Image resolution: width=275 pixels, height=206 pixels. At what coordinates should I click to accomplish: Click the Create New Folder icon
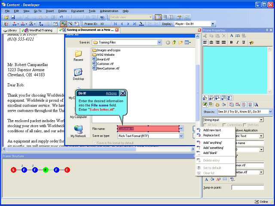pyautogui.click(x=180, y=42)
